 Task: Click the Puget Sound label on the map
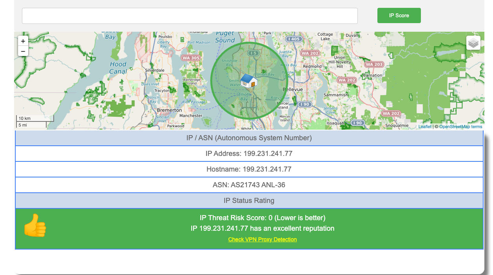tap(225, 37)
